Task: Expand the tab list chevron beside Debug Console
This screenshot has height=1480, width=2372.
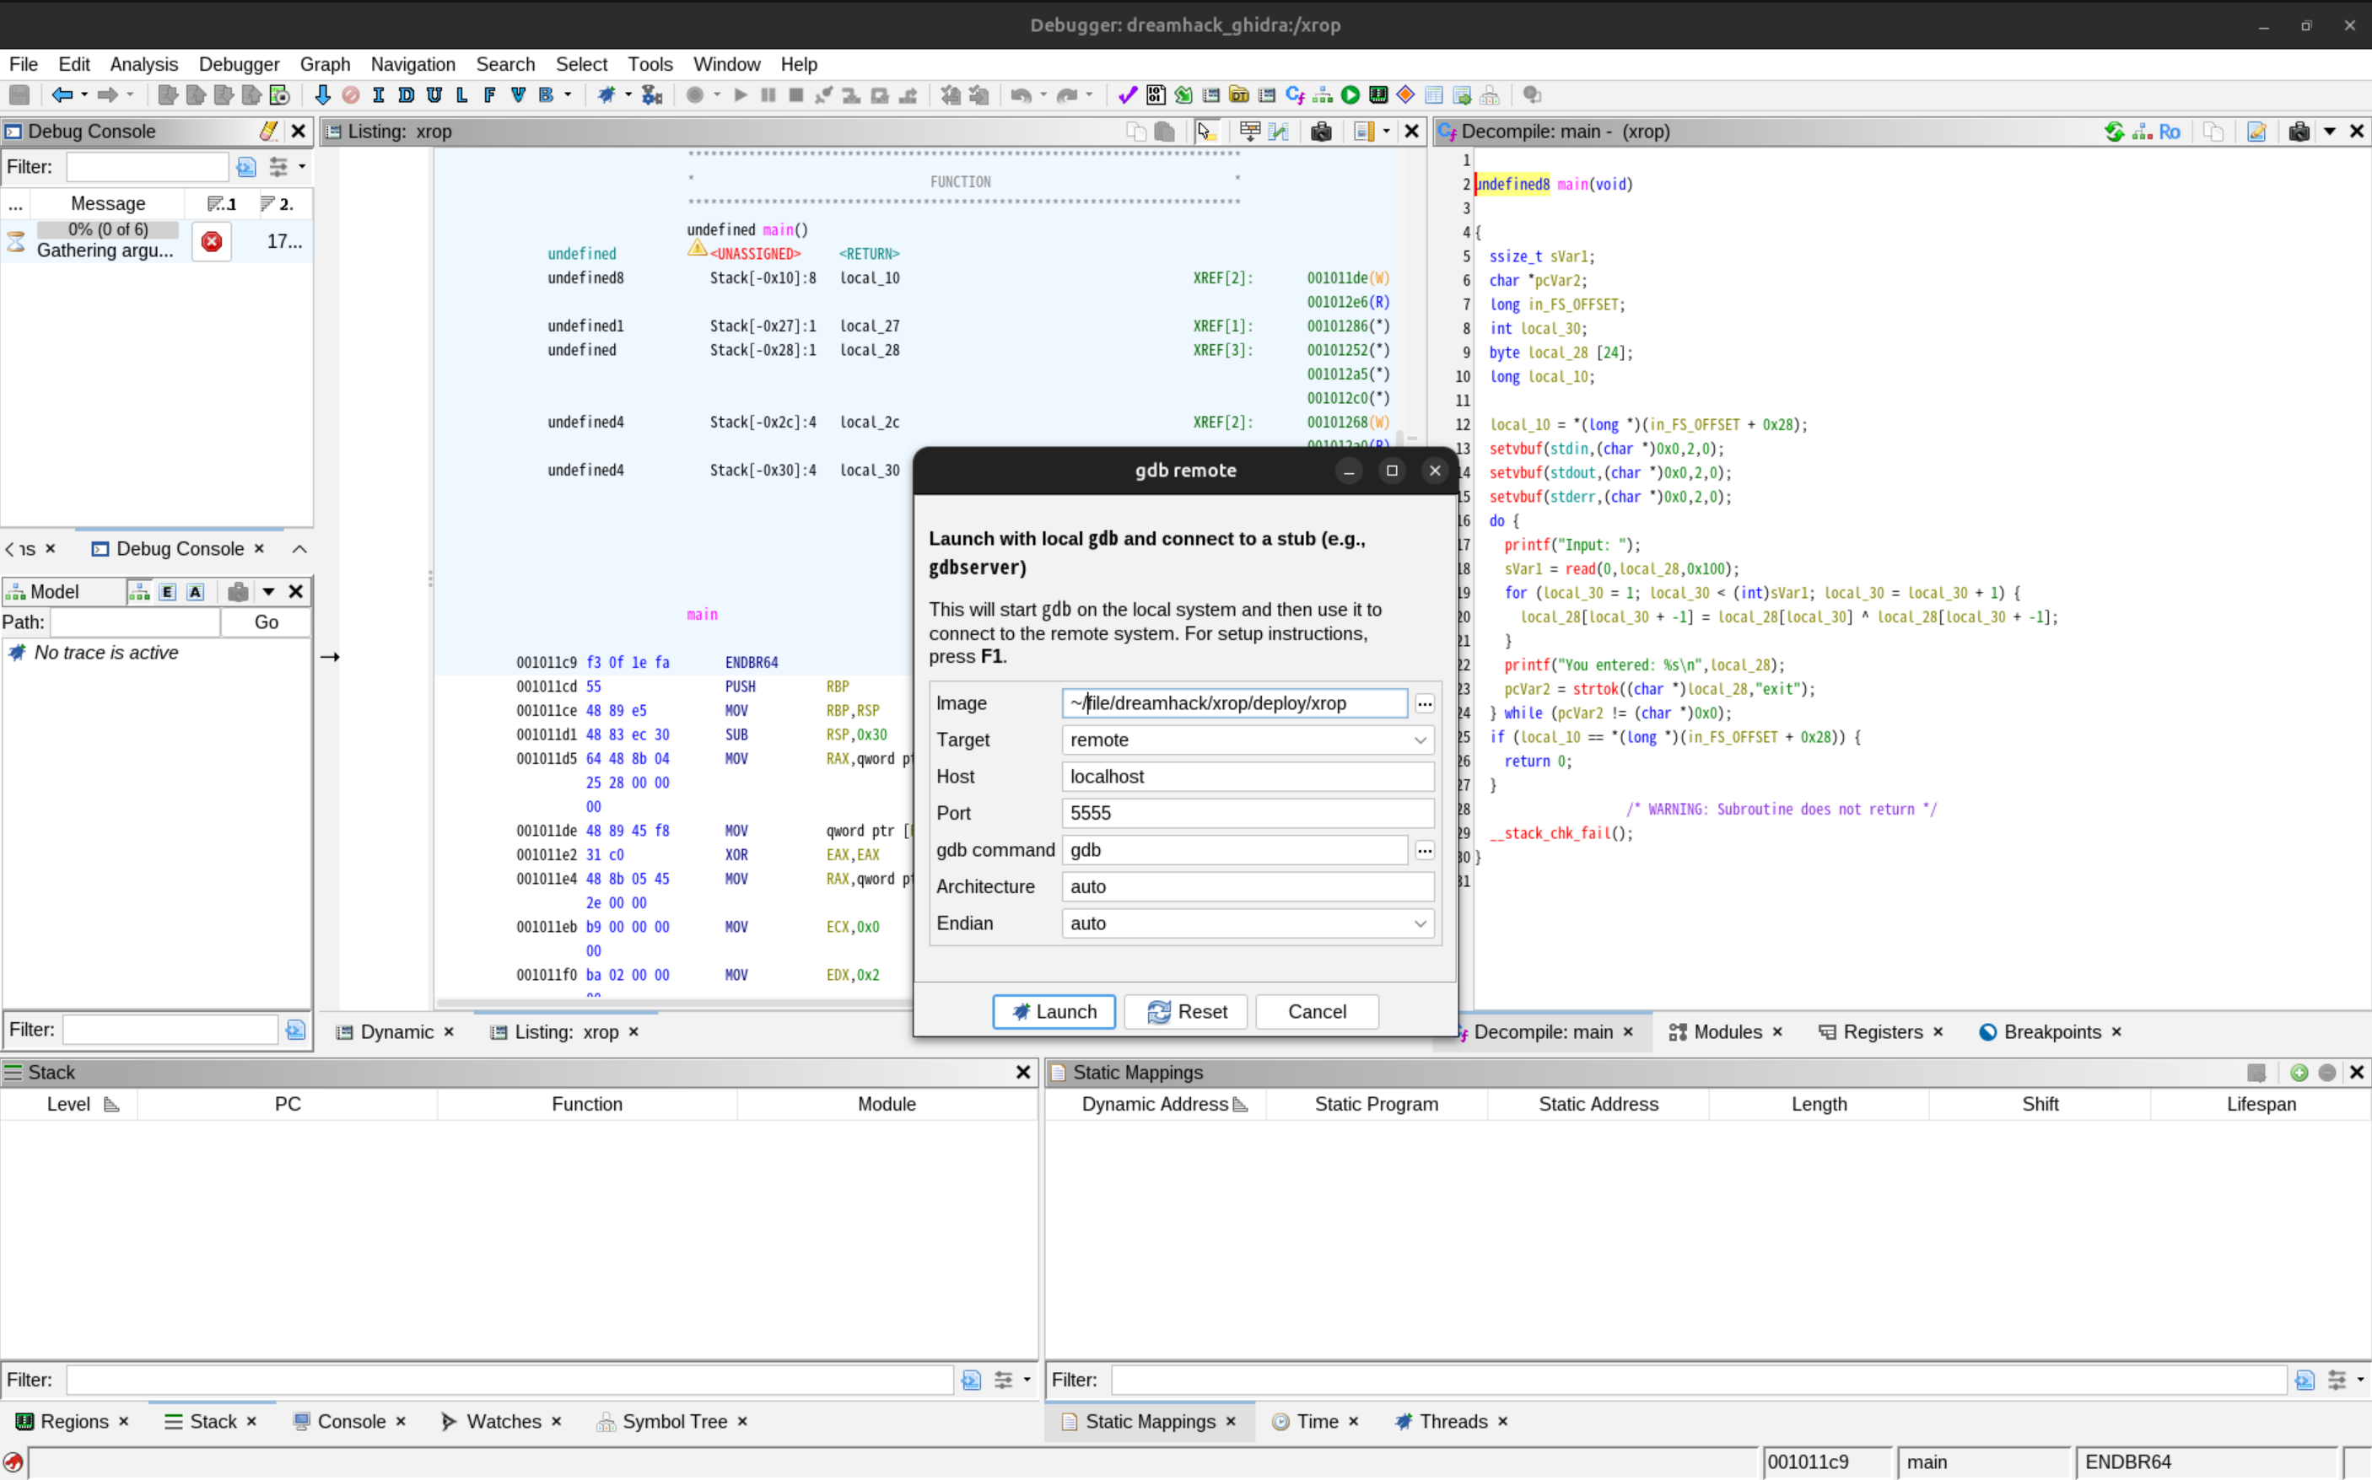Action: click(x=299, y=549)
